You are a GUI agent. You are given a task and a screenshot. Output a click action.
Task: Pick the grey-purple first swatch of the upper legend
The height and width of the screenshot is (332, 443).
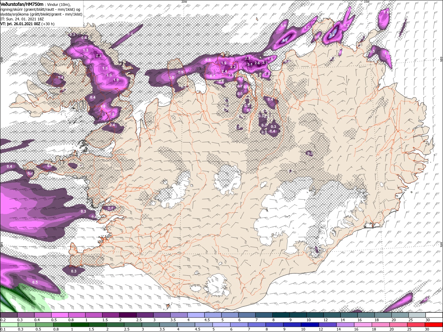tap(9, 315)
